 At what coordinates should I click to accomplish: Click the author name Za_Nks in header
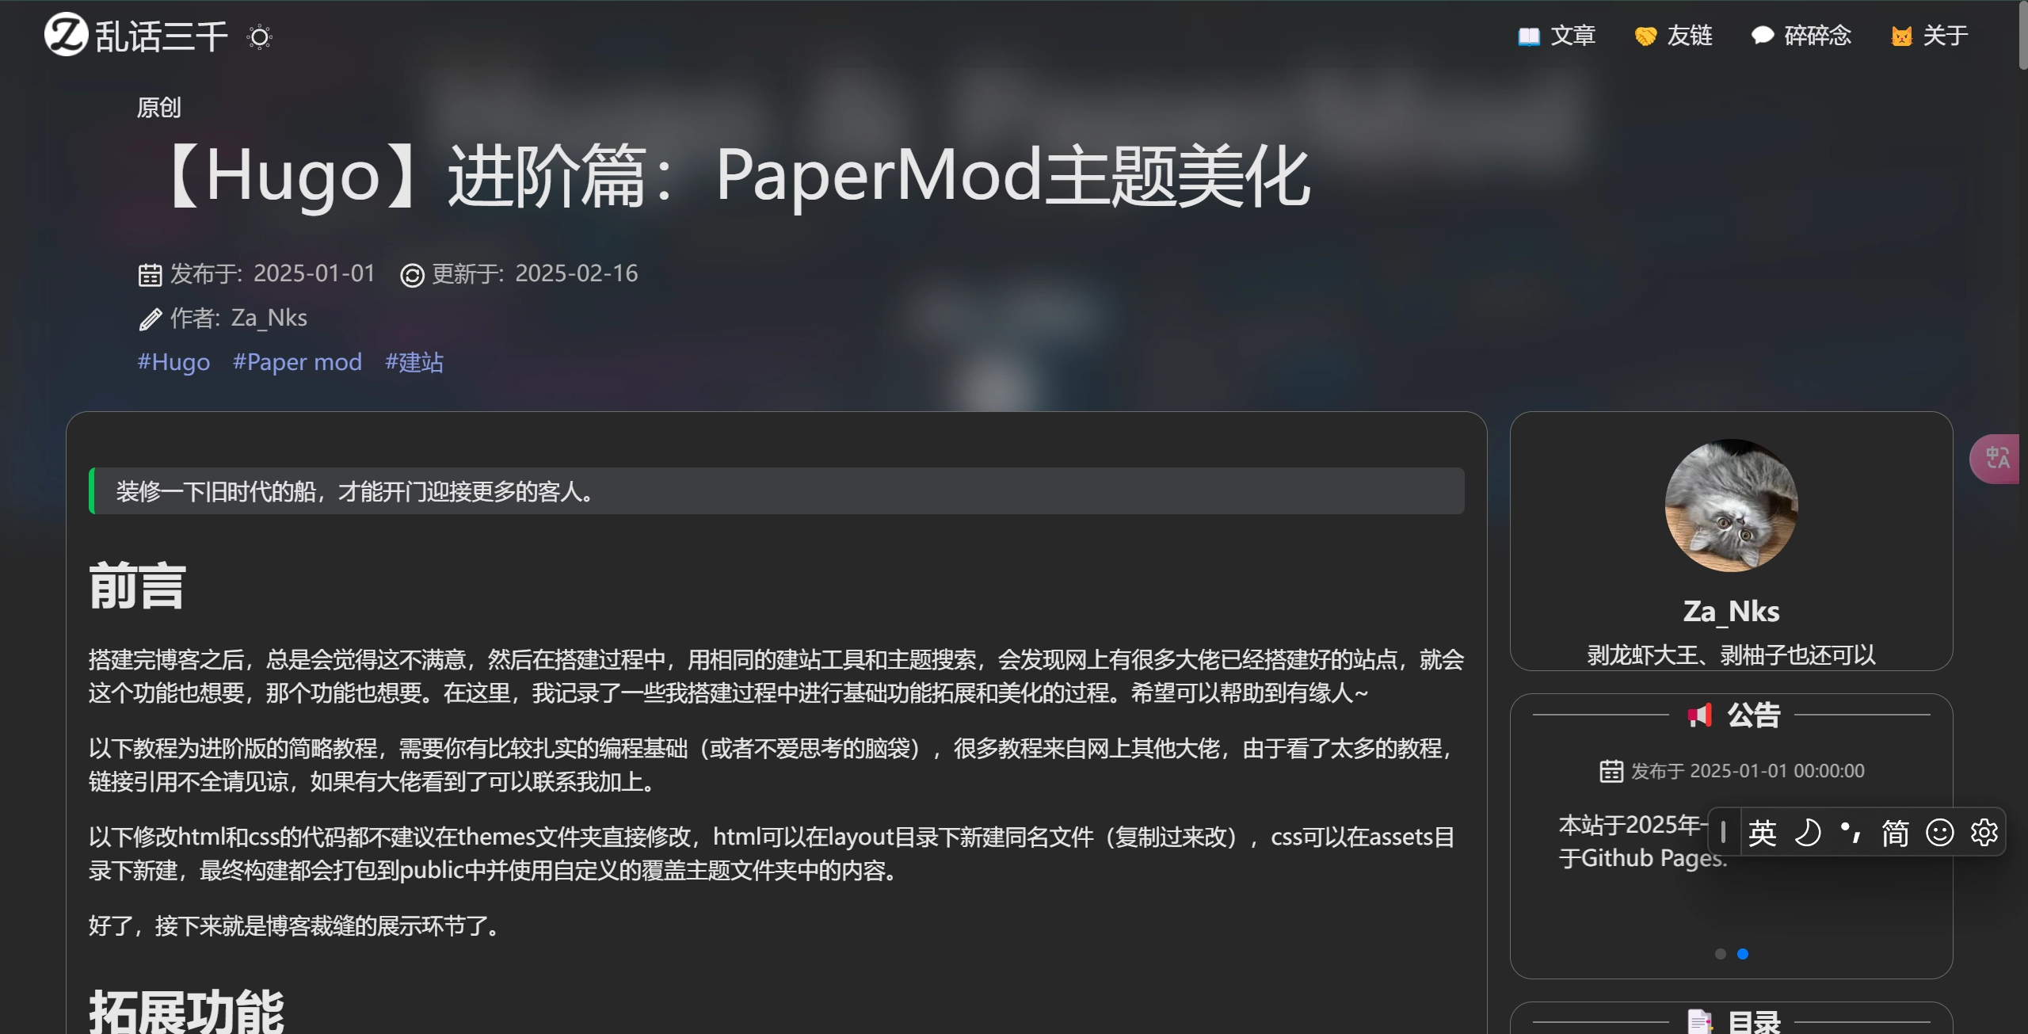point(269,319)
